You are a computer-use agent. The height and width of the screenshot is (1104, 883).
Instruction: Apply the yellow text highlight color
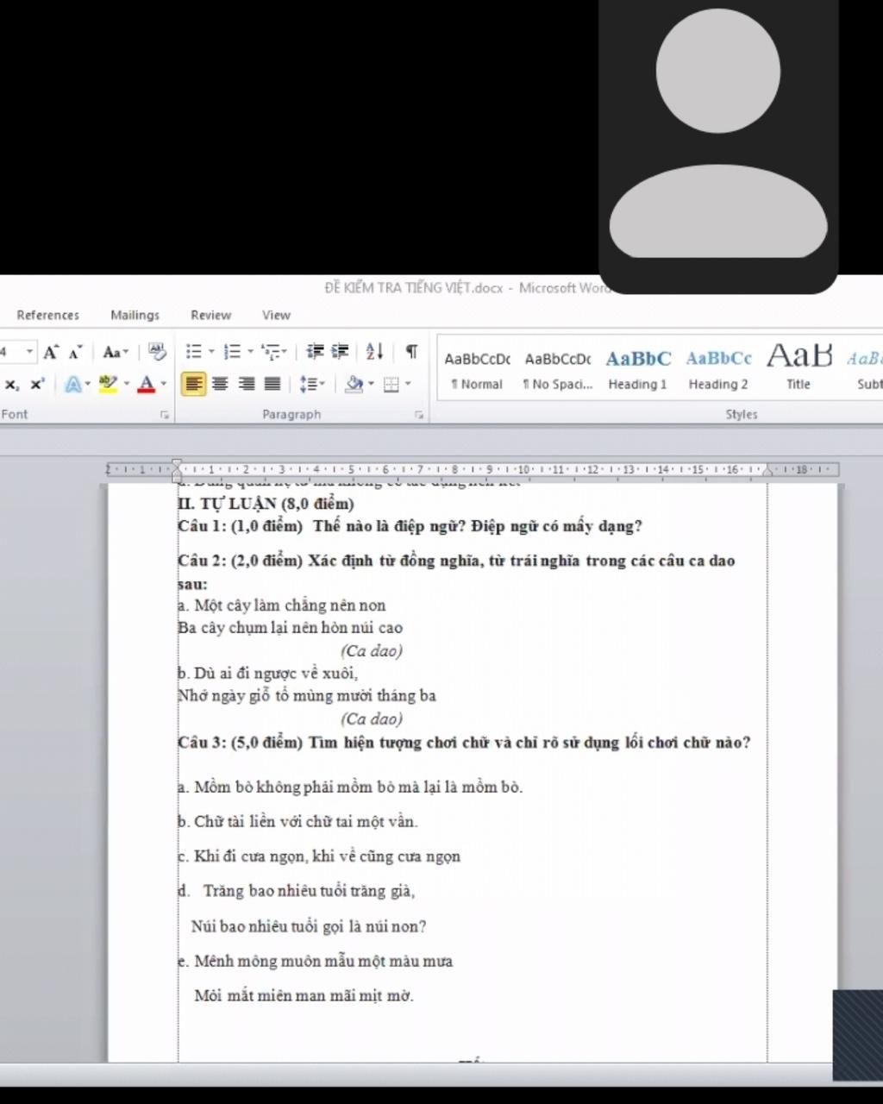pos(108,385)
